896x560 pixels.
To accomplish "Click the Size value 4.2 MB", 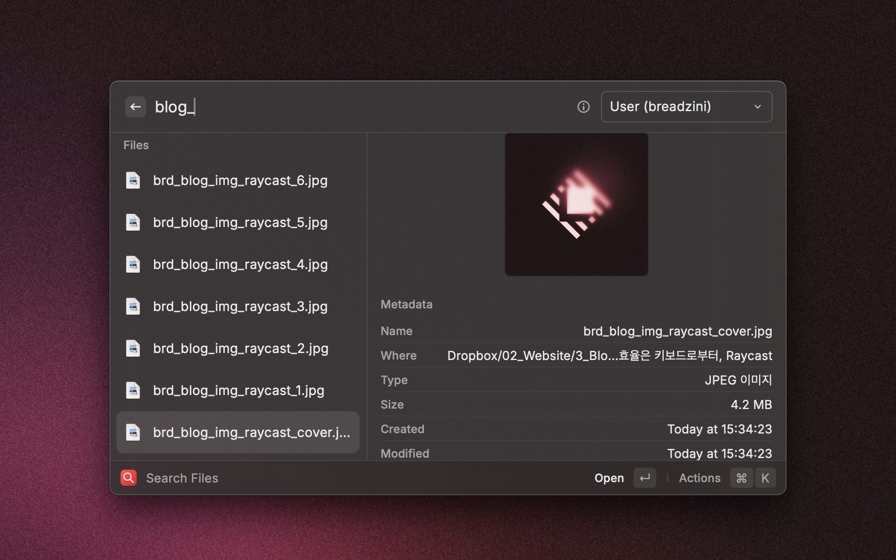I will click(751, 405).
